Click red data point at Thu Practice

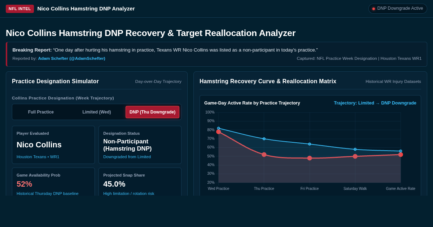[264, 155]
